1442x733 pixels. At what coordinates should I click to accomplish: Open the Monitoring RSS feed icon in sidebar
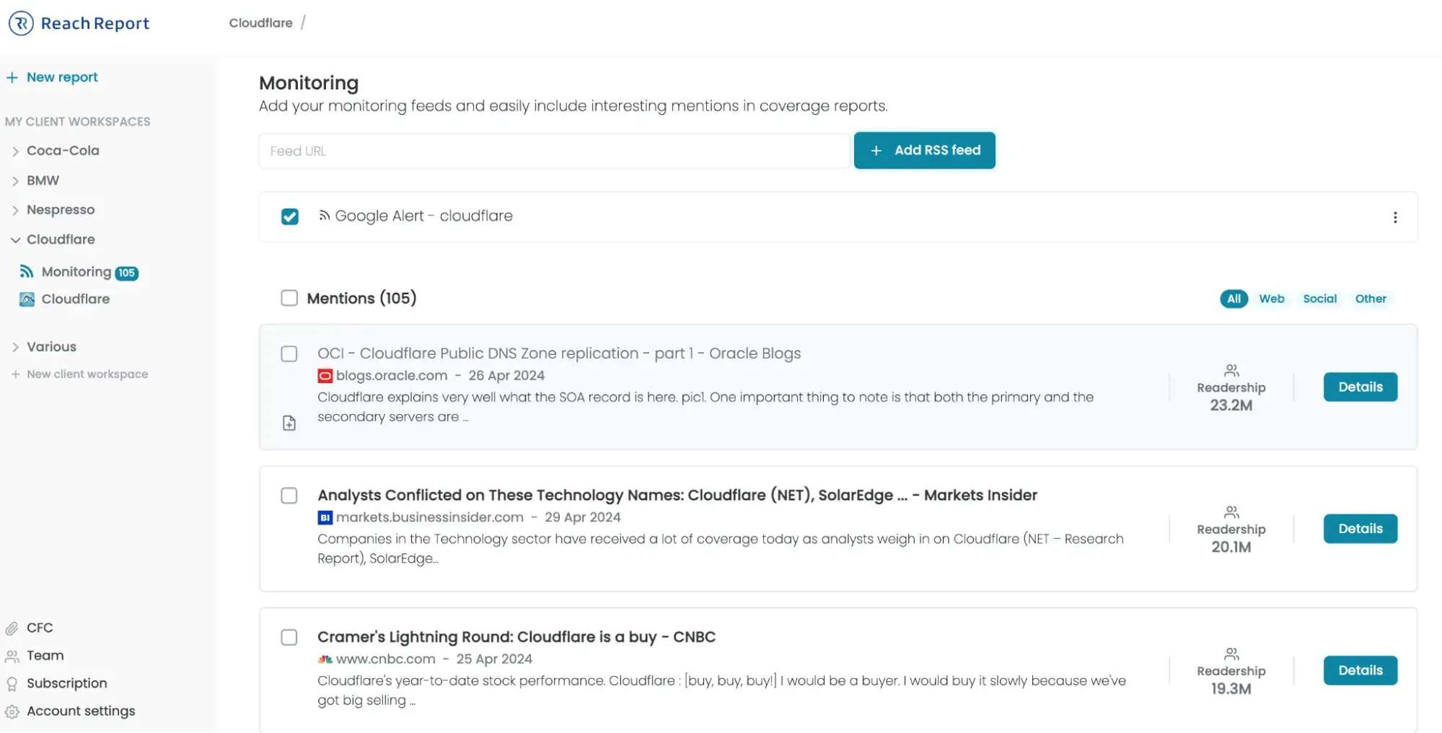click(27, 271)
